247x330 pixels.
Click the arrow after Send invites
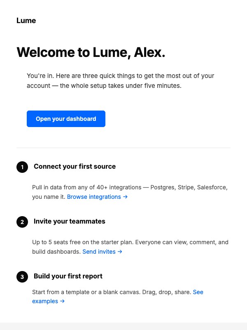pos(120,252)
